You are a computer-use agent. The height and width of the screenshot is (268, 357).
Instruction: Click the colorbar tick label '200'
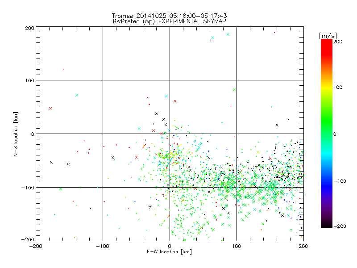338,42
